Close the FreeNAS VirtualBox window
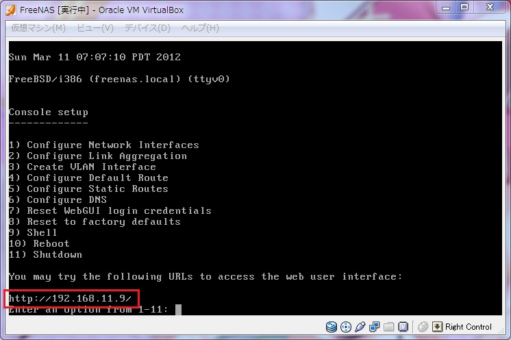 point(490,8)
